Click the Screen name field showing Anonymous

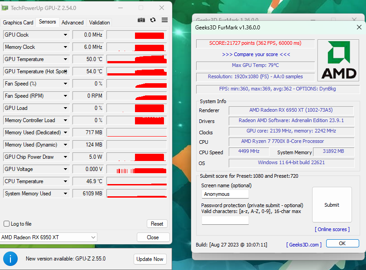pyautogui.click(x=225, y=194)
